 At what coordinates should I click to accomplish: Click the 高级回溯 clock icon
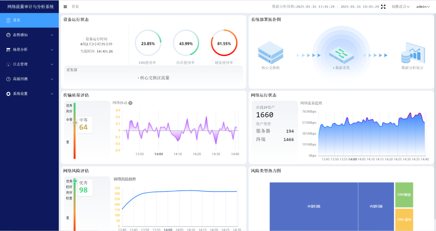coord(8,79)
